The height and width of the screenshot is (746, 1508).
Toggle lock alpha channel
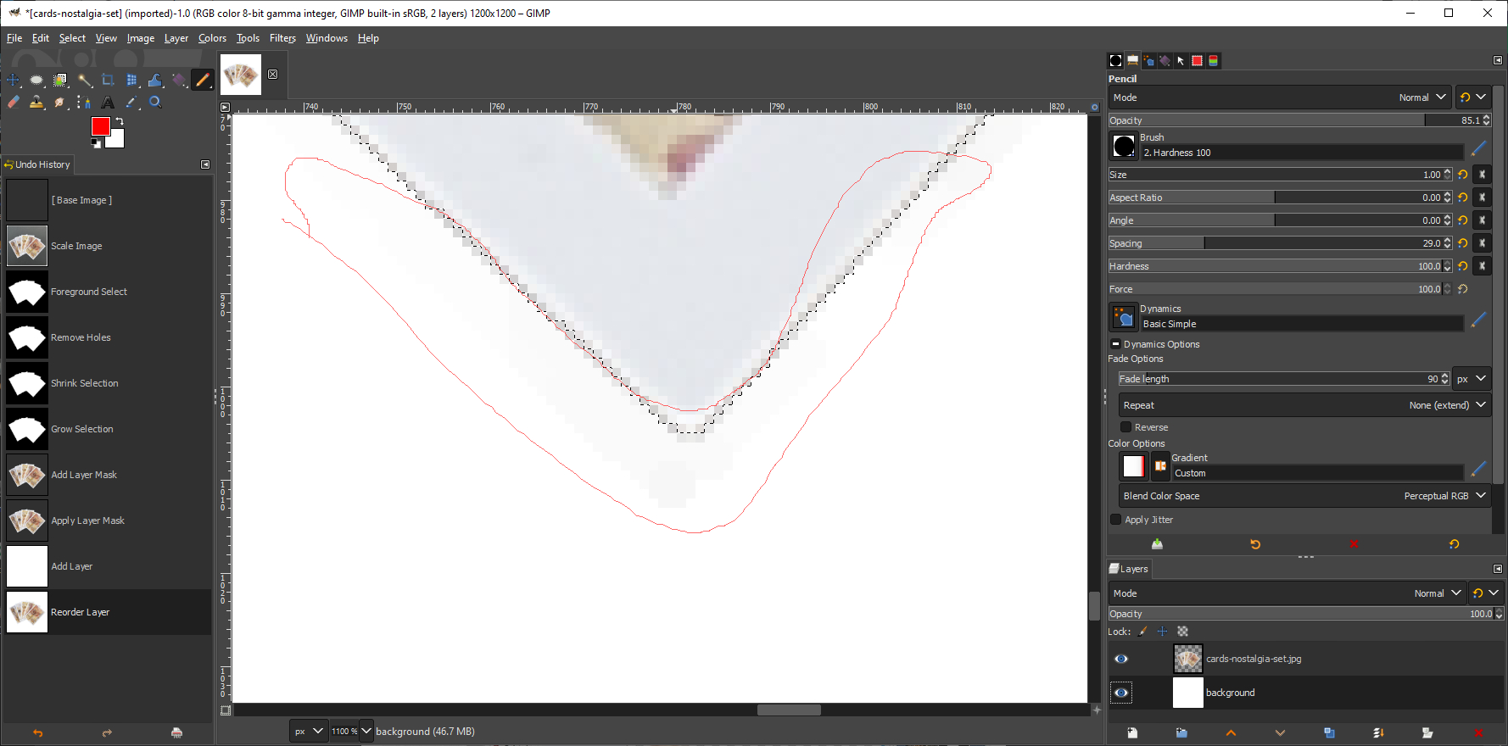pos(1183,632)
